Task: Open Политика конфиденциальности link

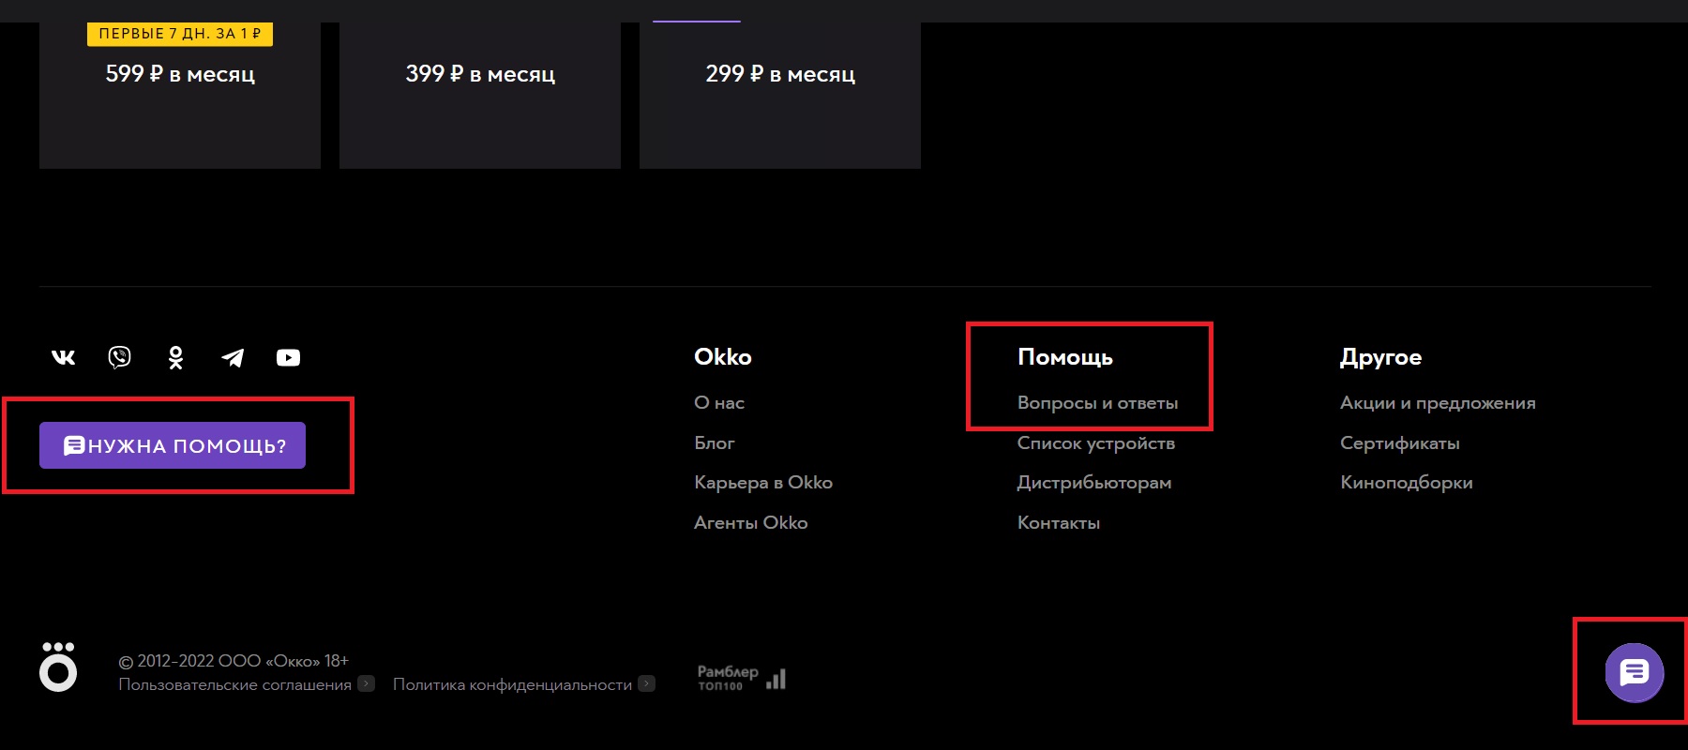Action: [512, 685]
